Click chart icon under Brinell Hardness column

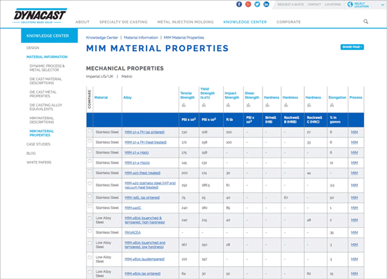(267, 106)
